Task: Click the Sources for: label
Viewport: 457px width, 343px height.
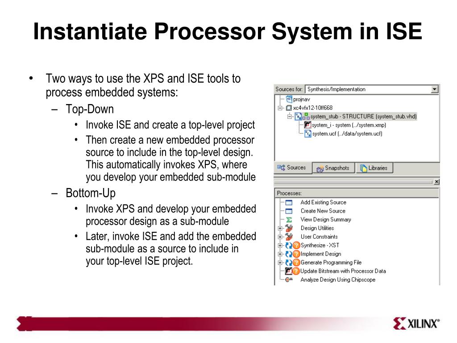Action: coord(289,89)
